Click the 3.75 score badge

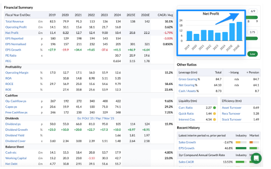pos(253,32)
